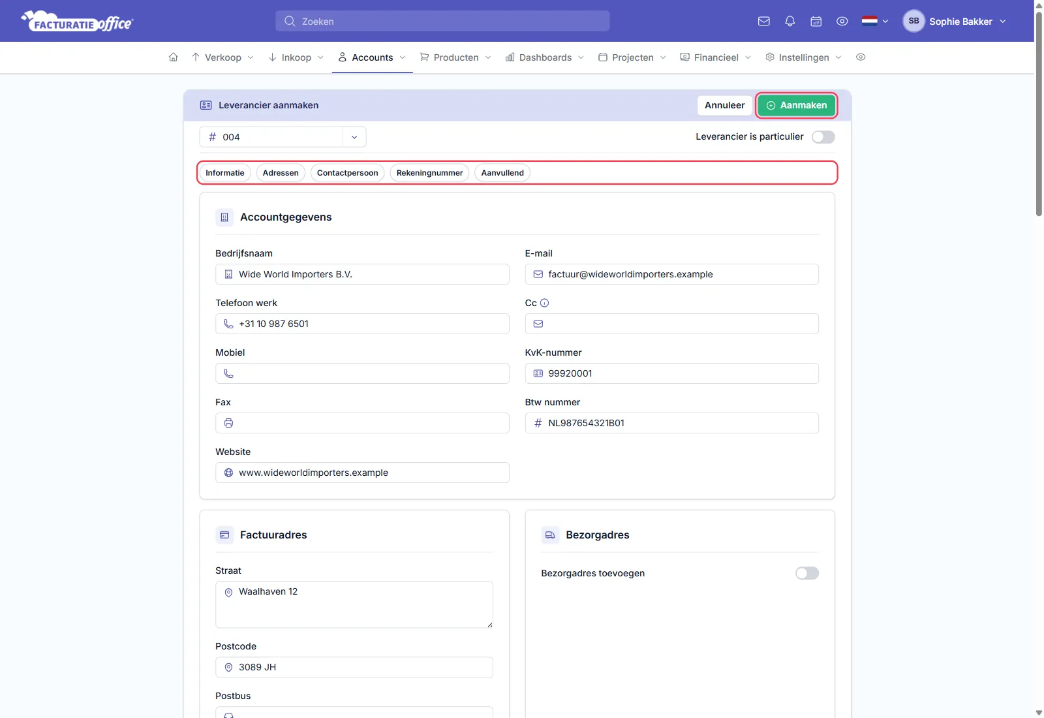Image resolution: width=1044 pixels, height=718 pixels.
Task: Click the Accountgegevens building icon
Action: tap(224, 217)
